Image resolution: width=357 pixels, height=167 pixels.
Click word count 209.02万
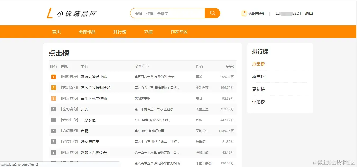227,77
